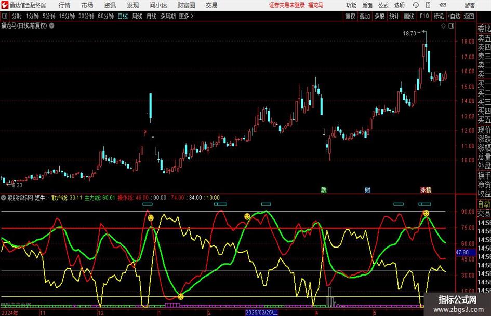This screenshot has width=491, height=316.
Task: Switch to 60分钟 period
Action: tap(105, 16)
